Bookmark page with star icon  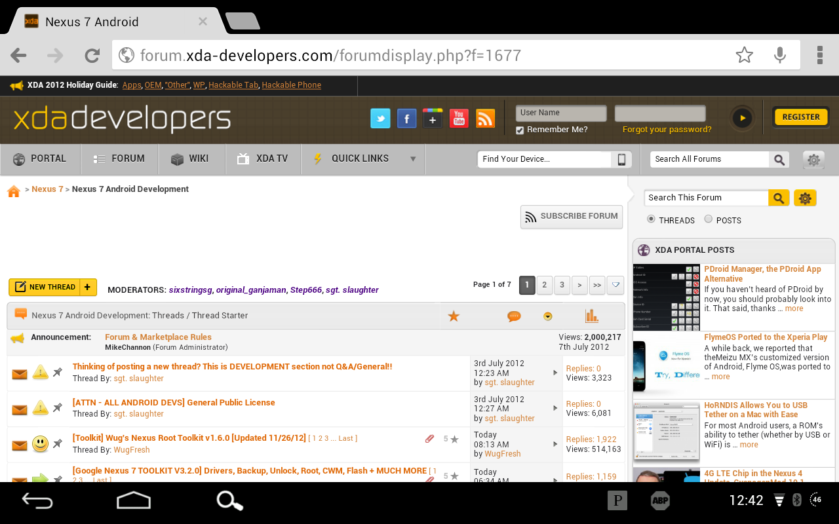coord(744,55)
